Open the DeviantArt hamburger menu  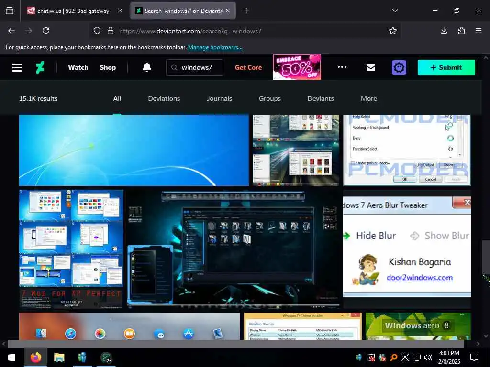[x=17, y=67]
